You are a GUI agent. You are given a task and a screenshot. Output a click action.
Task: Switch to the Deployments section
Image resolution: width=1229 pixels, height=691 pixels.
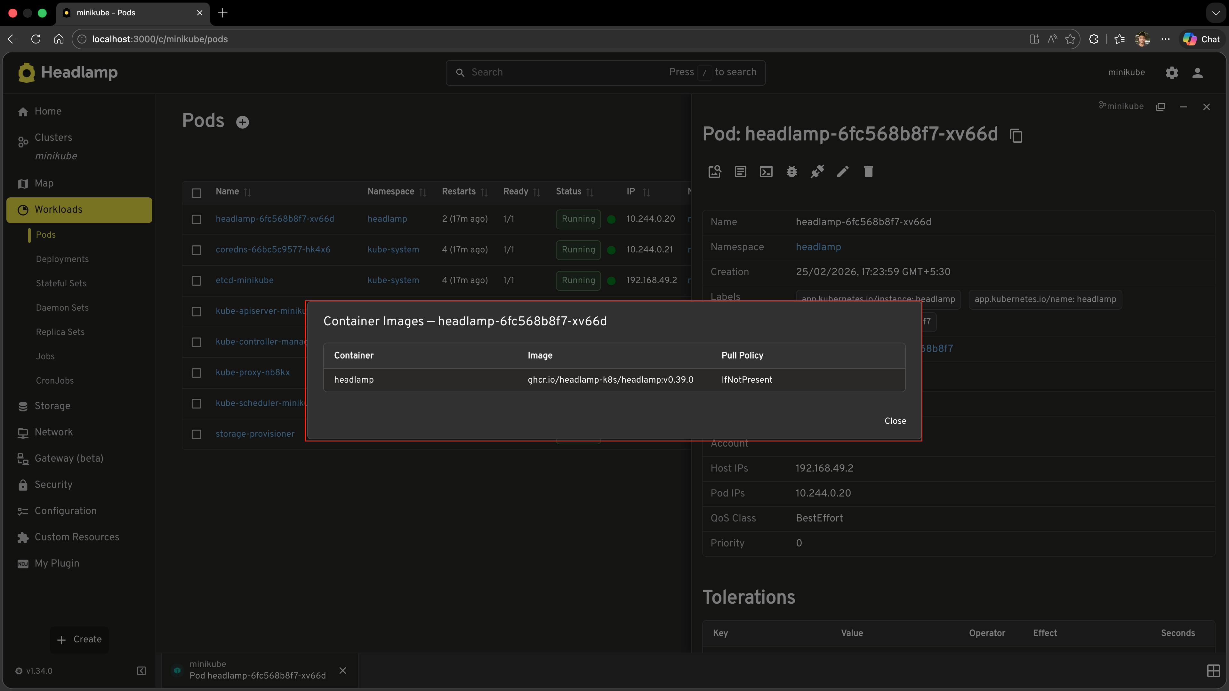[x=62, y=259]
